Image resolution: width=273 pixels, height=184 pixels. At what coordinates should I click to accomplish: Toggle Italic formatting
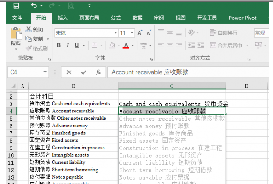coord(68,45)
